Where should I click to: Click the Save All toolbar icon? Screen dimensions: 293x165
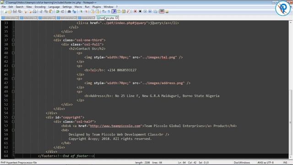19,11
